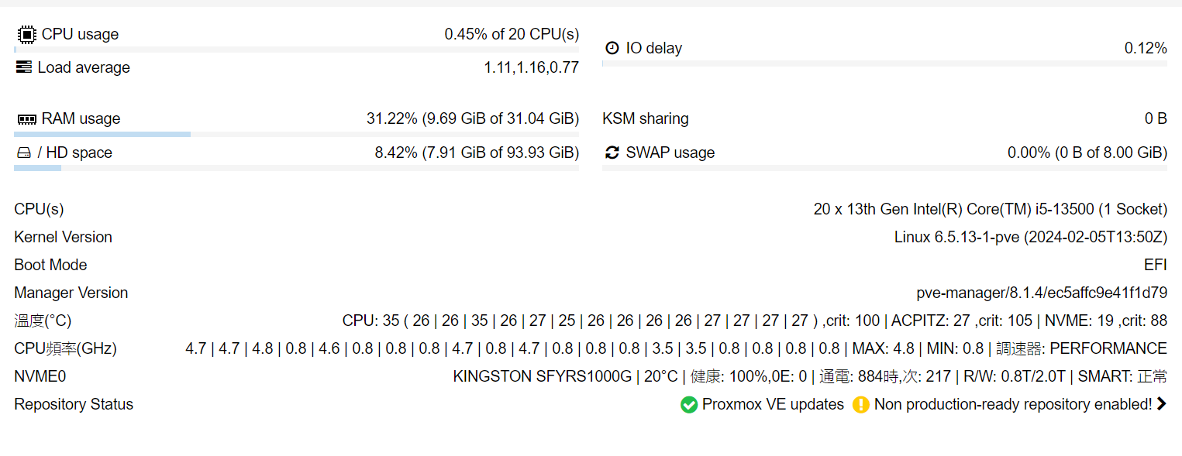Expand repository status with the right chevron
Image resolution: width=1182 pixels, height=456 pixels.
pos(1161,404)
